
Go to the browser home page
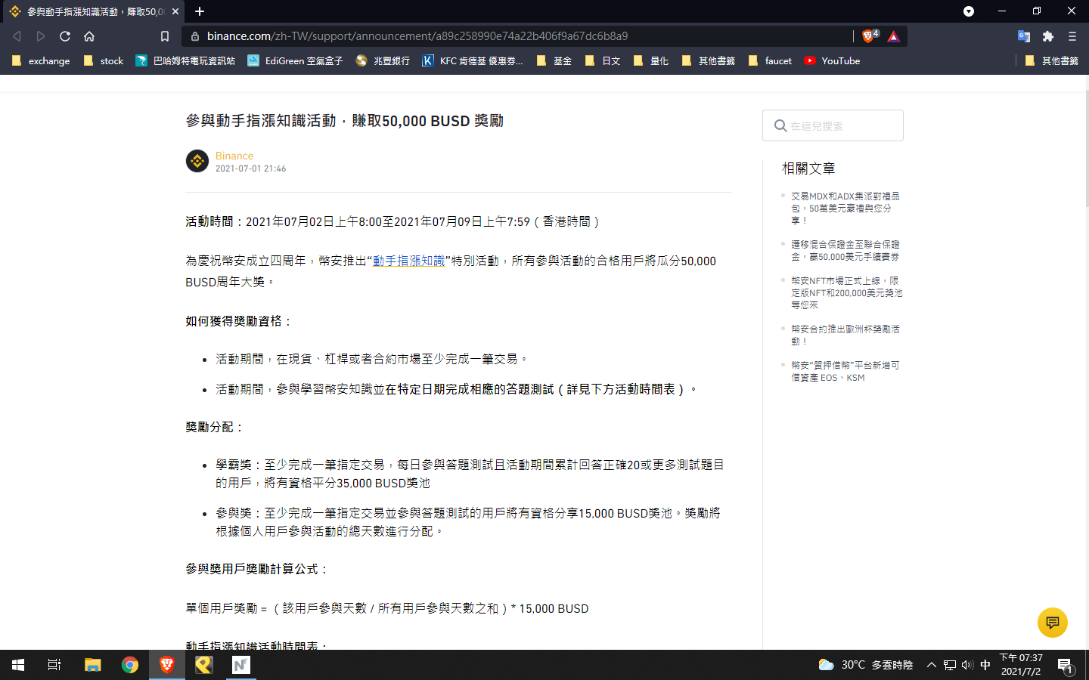pyautogui.click(x=89, y=36)
